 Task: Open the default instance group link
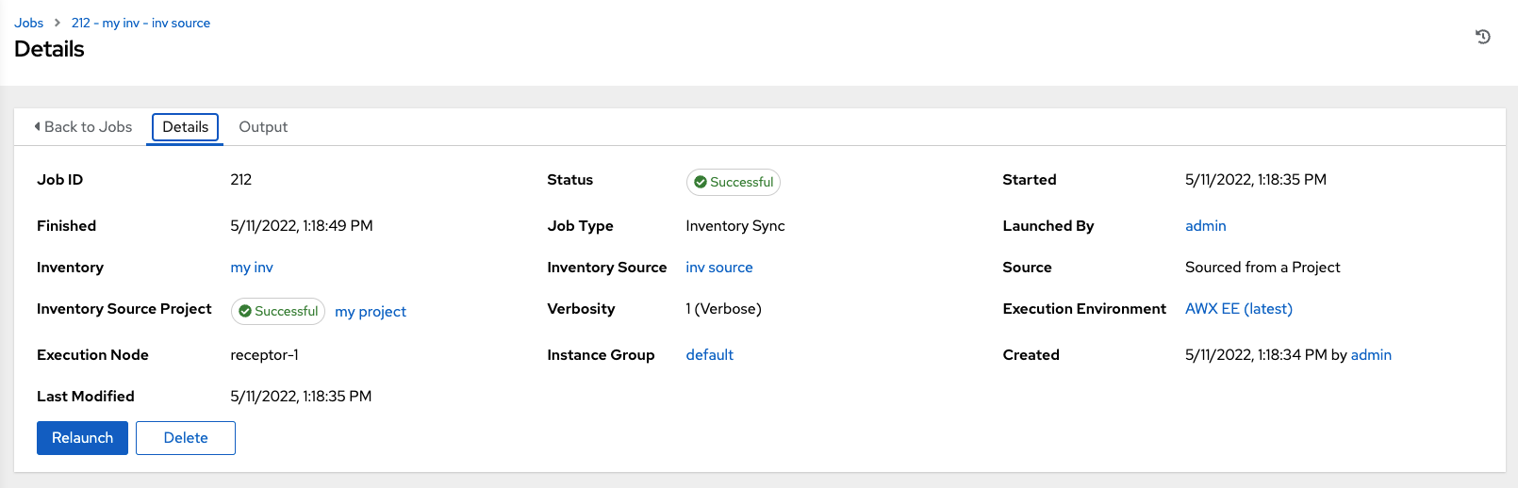tap(709, 355)
